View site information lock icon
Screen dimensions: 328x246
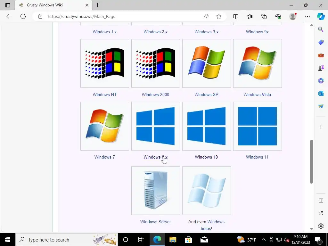[40, 16]
